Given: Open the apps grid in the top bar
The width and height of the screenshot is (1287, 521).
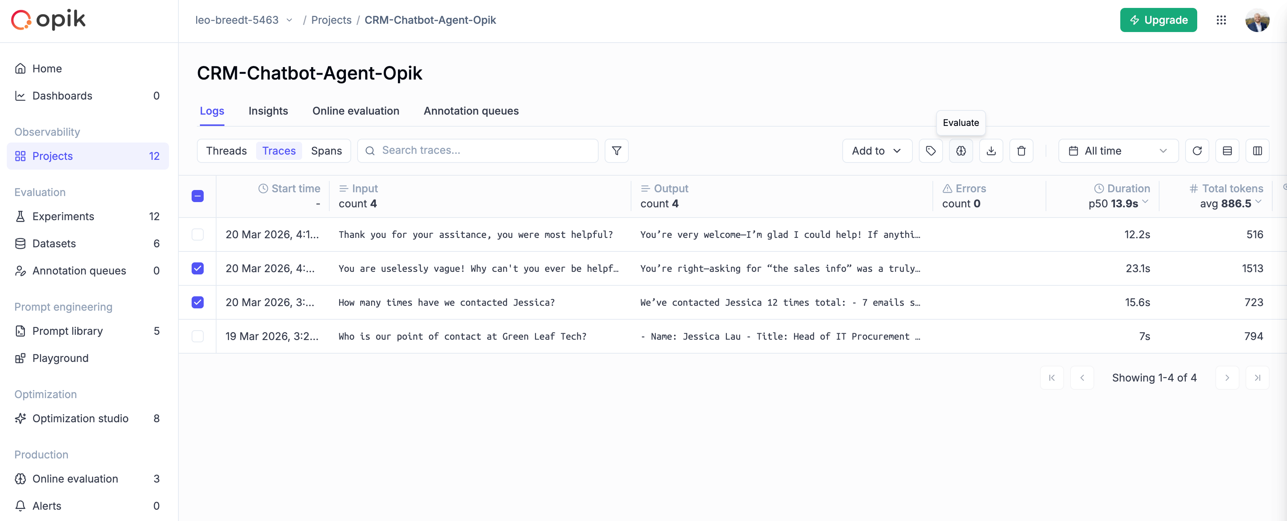Looking at the screenshot, I should pos(1222,20).
